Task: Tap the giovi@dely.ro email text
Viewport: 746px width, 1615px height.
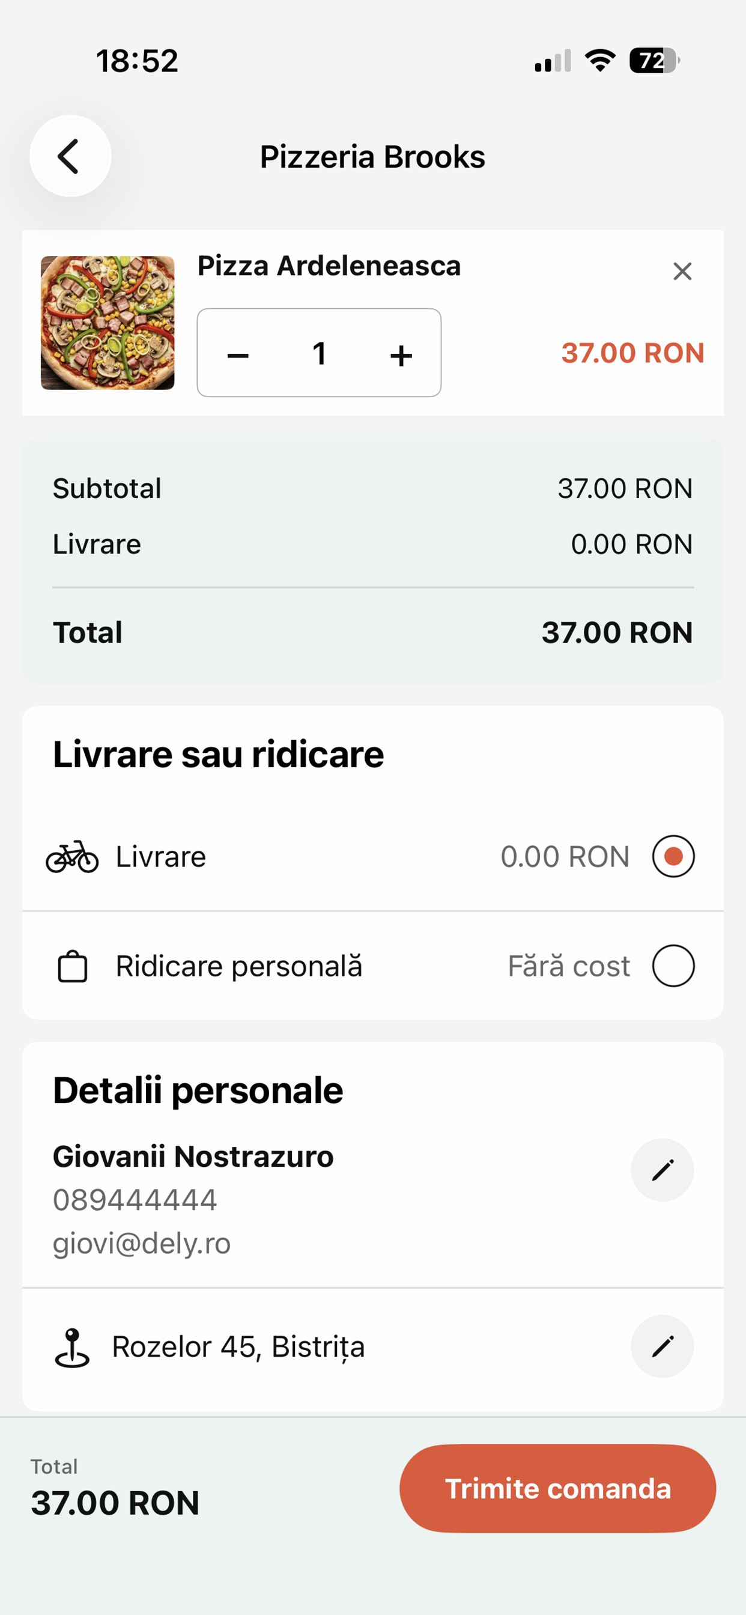Action: (142, 1244)
